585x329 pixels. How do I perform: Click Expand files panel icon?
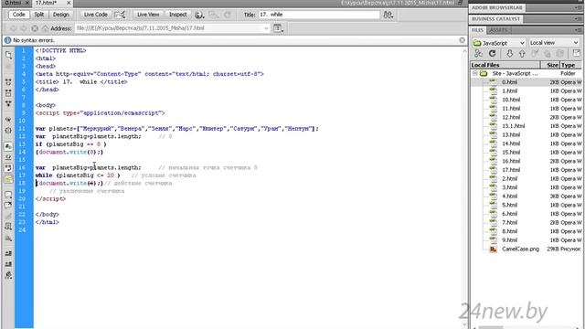point(577,54)
